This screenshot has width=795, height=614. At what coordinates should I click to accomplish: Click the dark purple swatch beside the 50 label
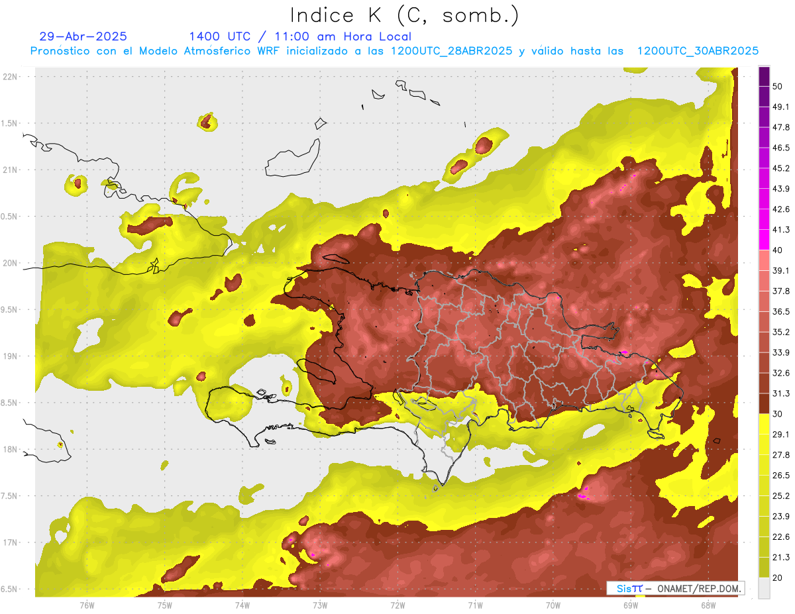pyautogui.click(x=764, y=77)
